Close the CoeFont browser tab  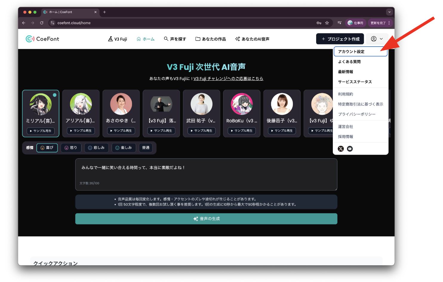click(x=96, y=12)
